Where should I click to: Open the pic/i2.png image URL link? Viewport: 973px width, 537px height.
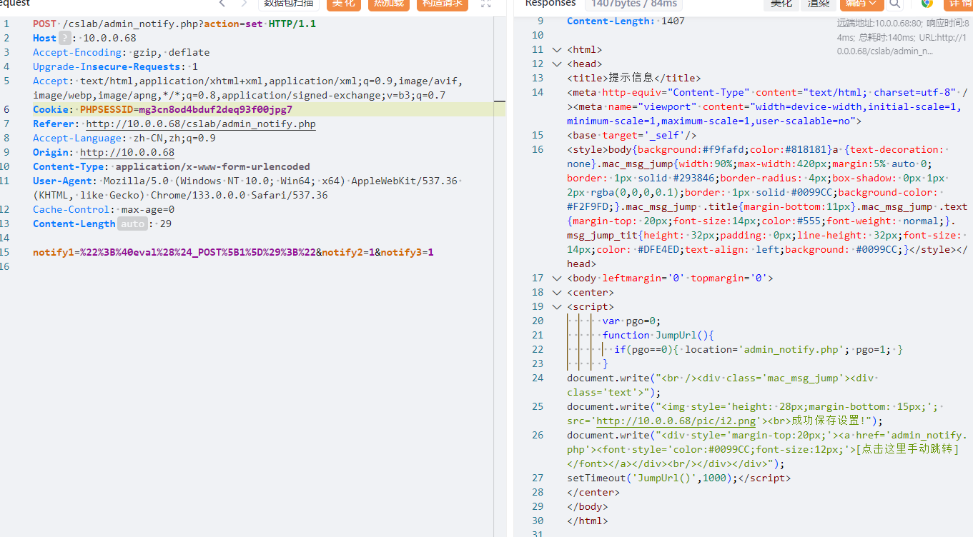[x=675, y=421]
